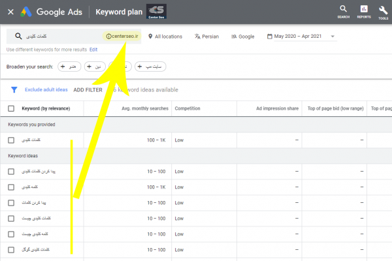Sort by the Competition column header
The image size is (392, 261).
(x=187, y=108)
